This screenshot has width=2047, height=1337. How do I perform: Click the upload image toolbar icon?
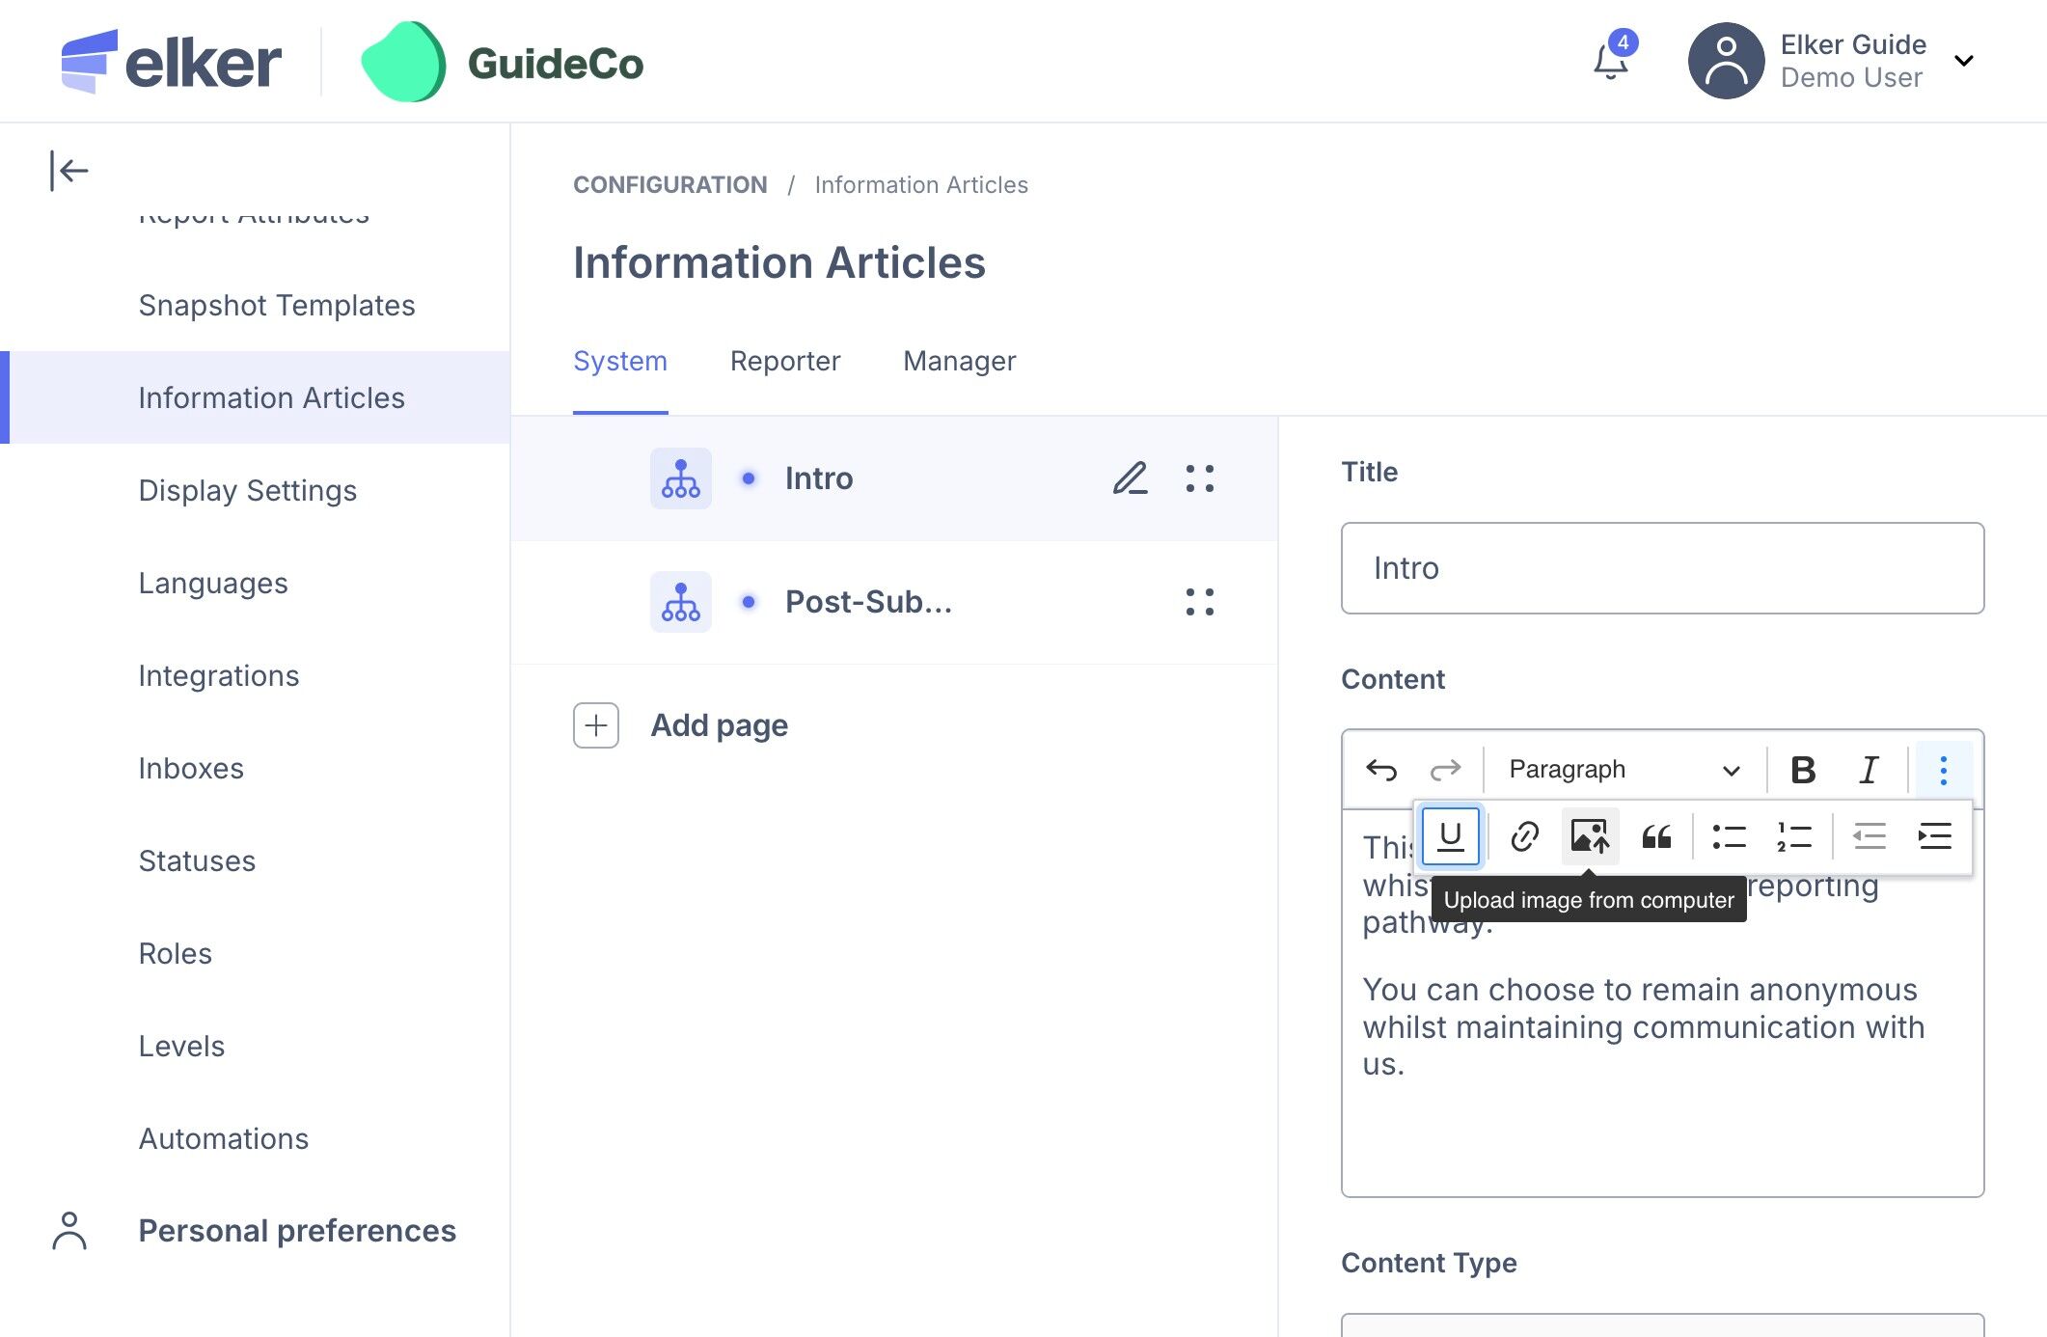pyautogui.click(x=1590, y=836)
